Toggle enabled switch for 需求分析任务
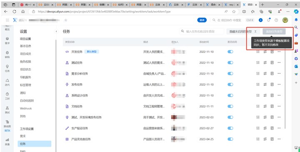 [230, 74]
